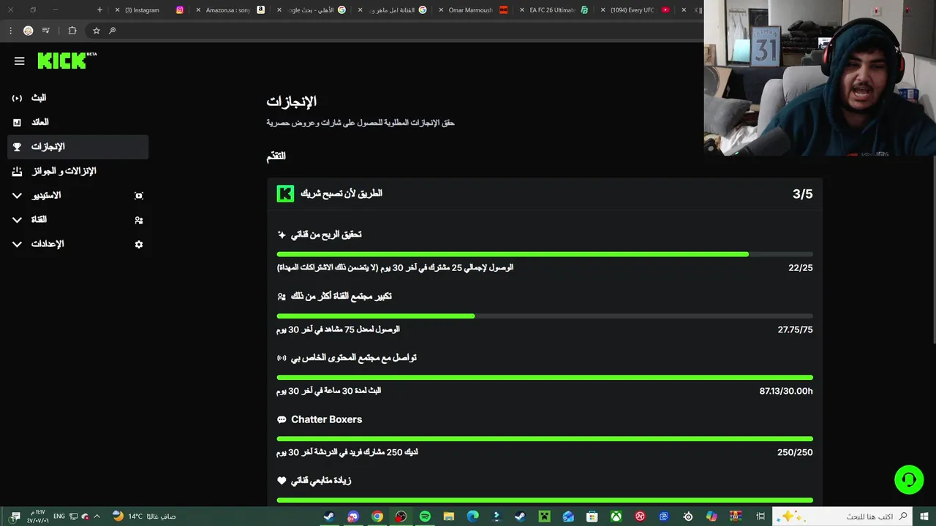This screenshot has height=526, width=936.
Task: Click the Chatter Boxers progress bar
Action: [x=545, y=439]
